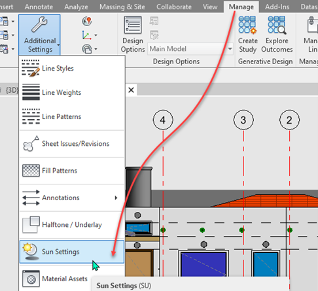This screenshot has height=291, width=318.
Task: Click the sun and moon icon
Action: pyautogui.click(x=31, y=252)
